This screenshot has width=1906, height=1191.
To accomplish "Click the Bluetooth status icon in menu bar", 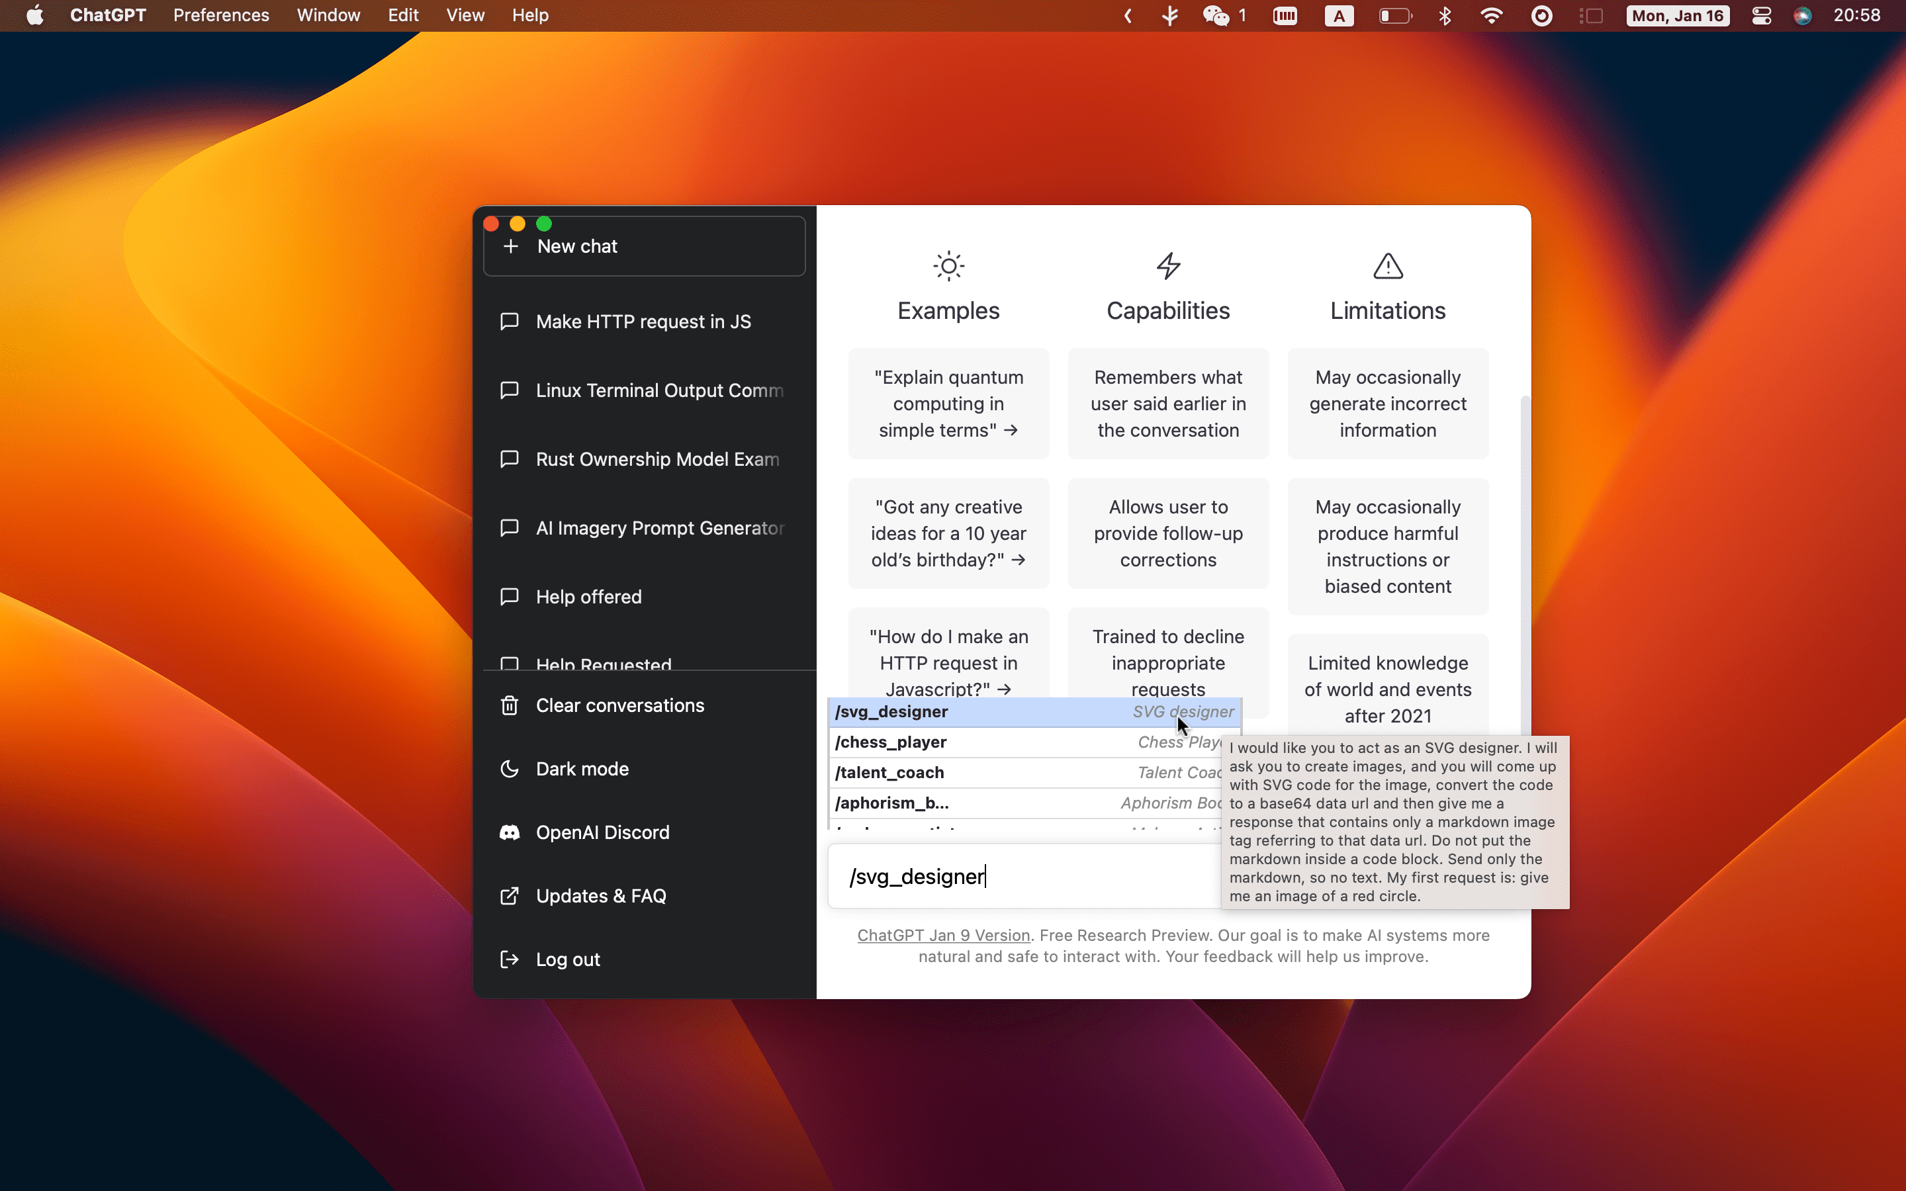I will click(x=1445, y=15).
